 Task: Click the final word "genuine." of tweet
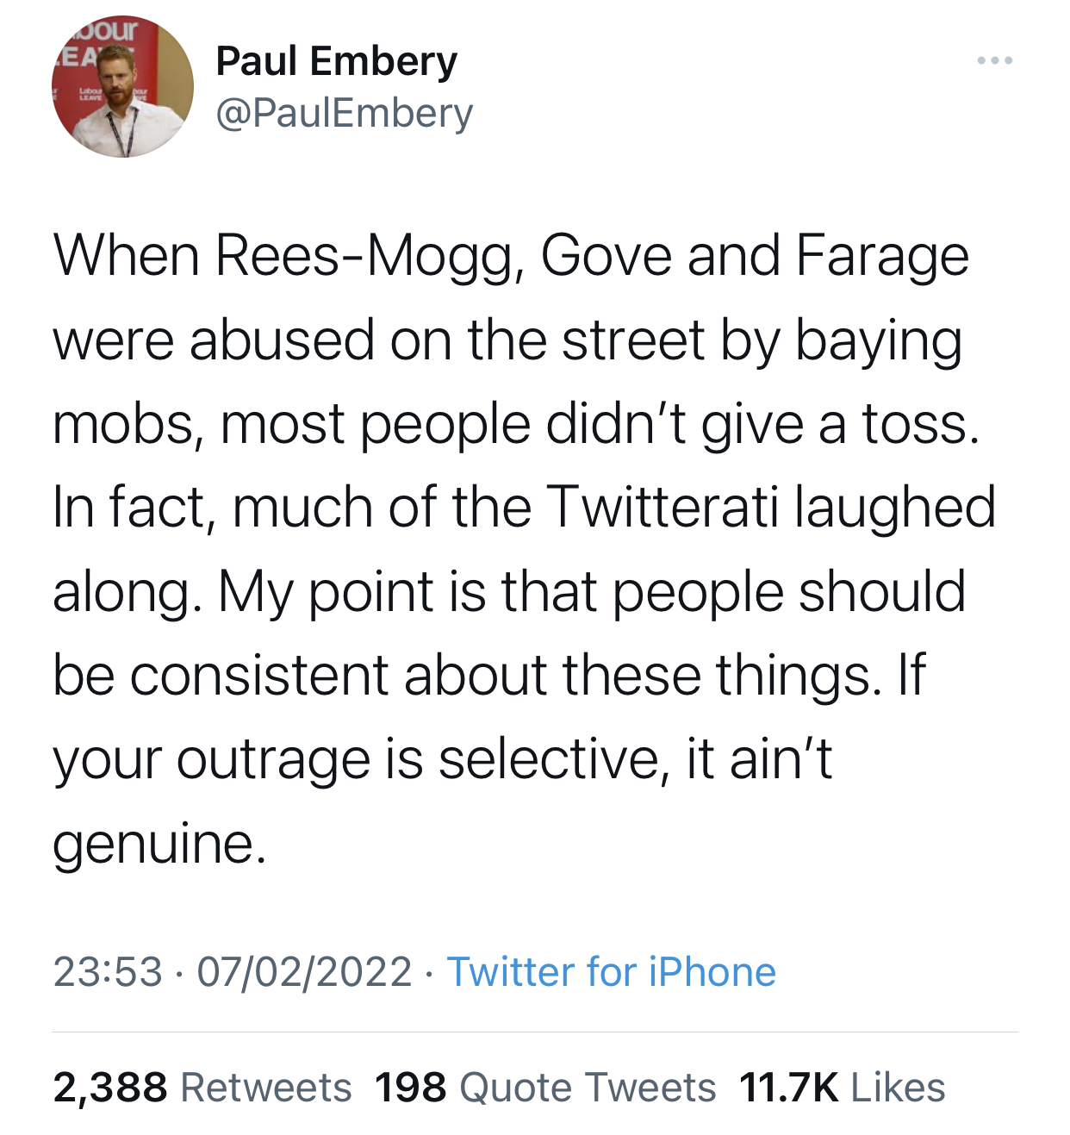(159, 844)
